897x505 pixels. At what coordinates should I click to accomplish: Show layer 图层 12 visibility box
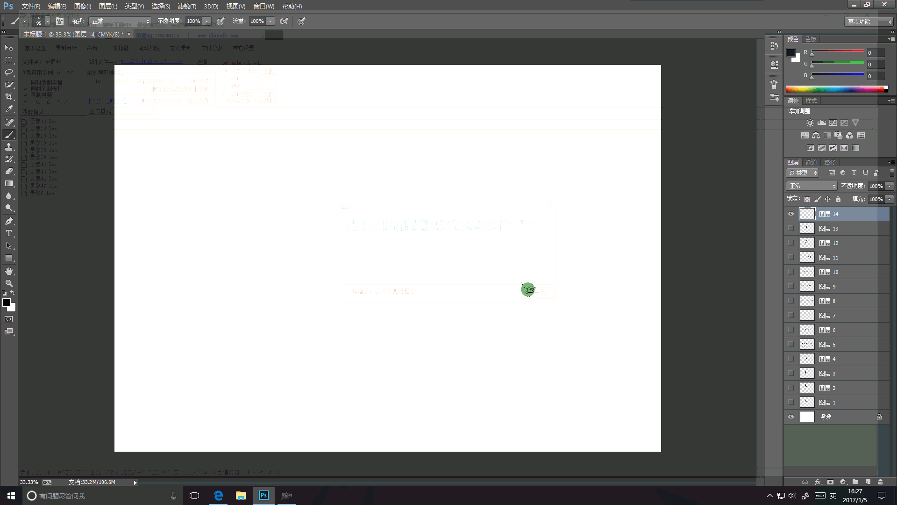[x=791, y=243]
